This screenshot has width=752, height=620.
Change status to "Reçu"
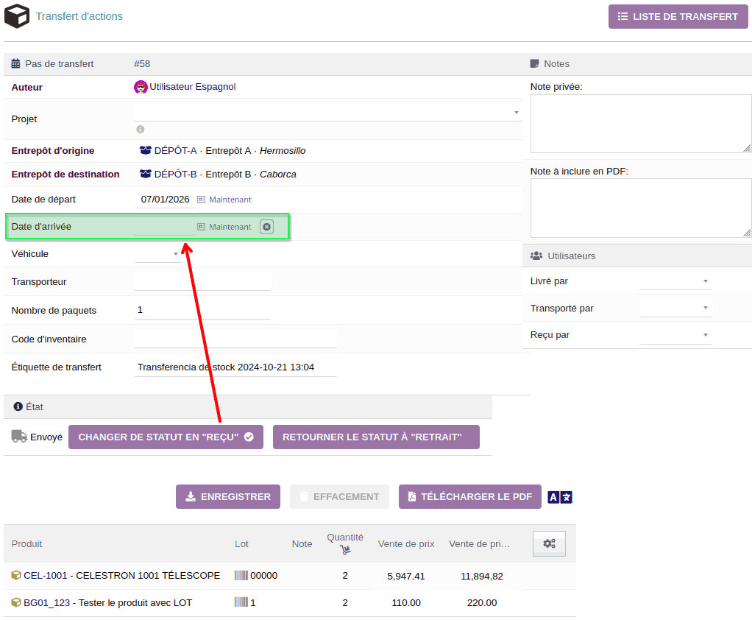[166, 437]
